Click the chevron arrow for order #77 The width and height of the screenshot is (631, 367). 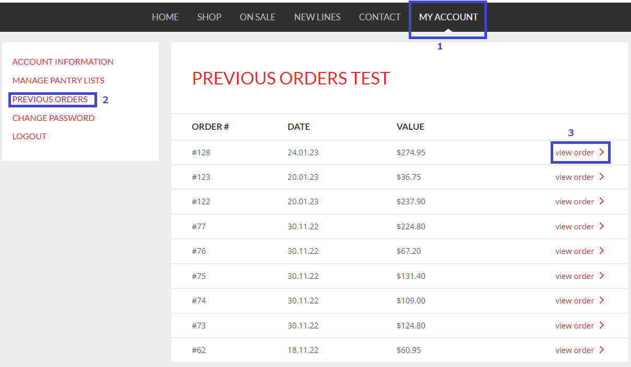click(x=602, y=226)
